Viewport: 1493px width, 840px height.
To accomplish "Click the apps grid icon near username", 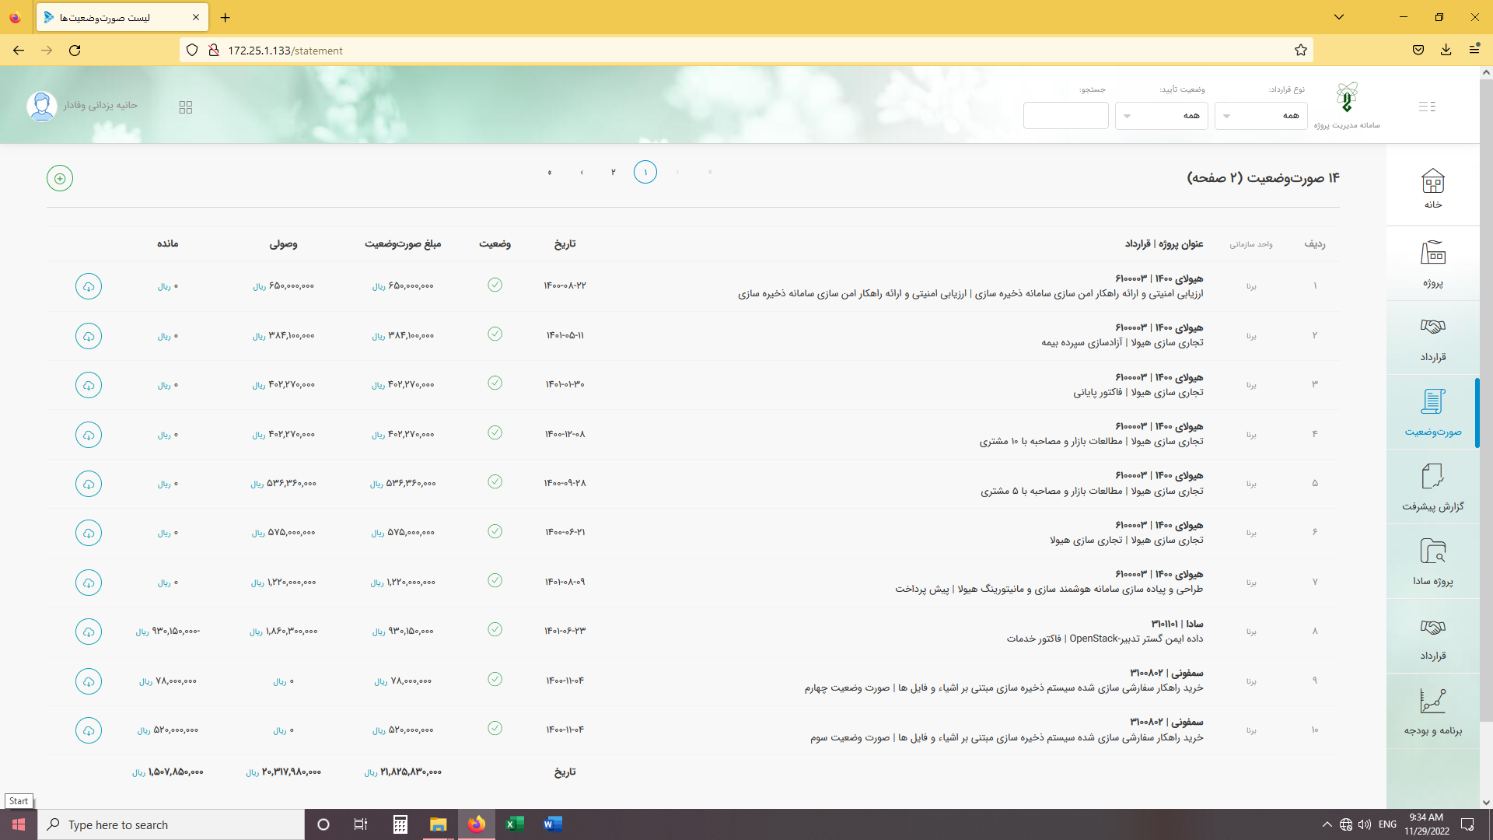I will click(185, 107).
